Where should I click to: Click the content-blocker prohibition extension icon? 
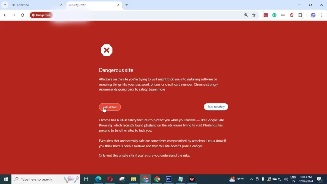point(292,15)
